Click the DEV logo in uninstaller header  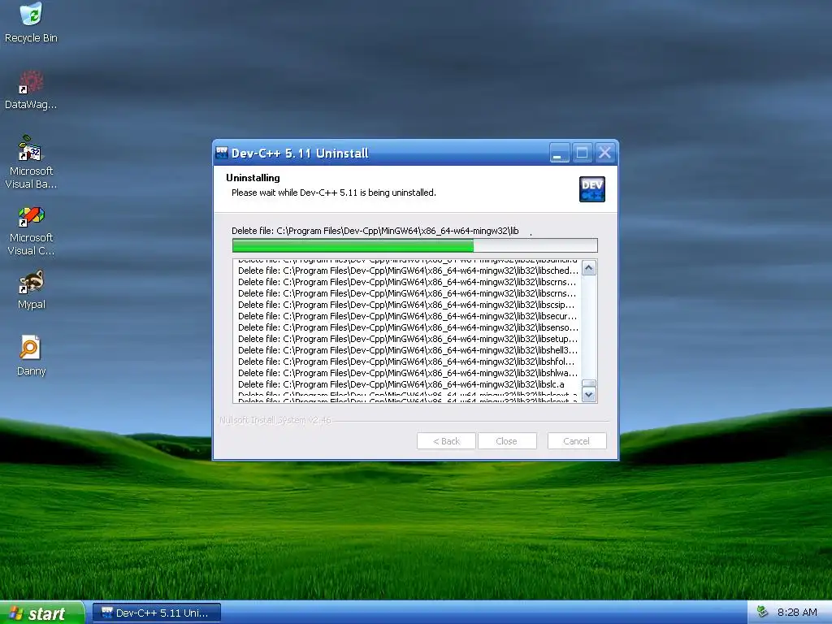(x=592, y=189)
